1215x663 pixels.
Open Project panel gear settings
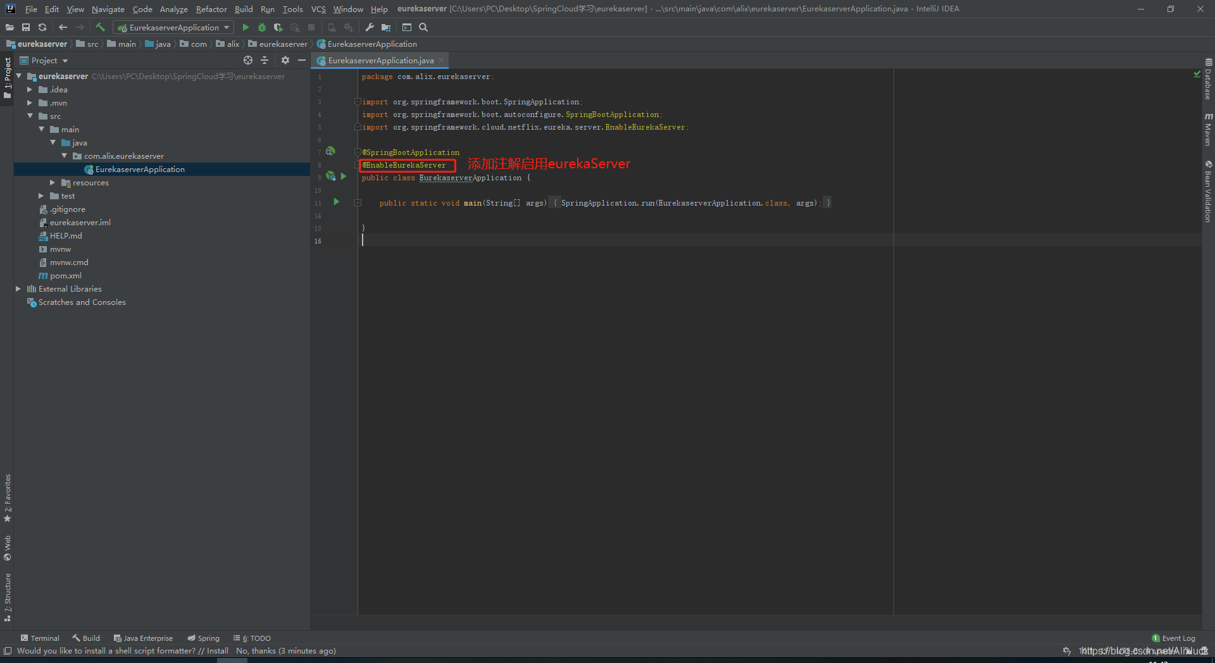(x=285, y=60)
